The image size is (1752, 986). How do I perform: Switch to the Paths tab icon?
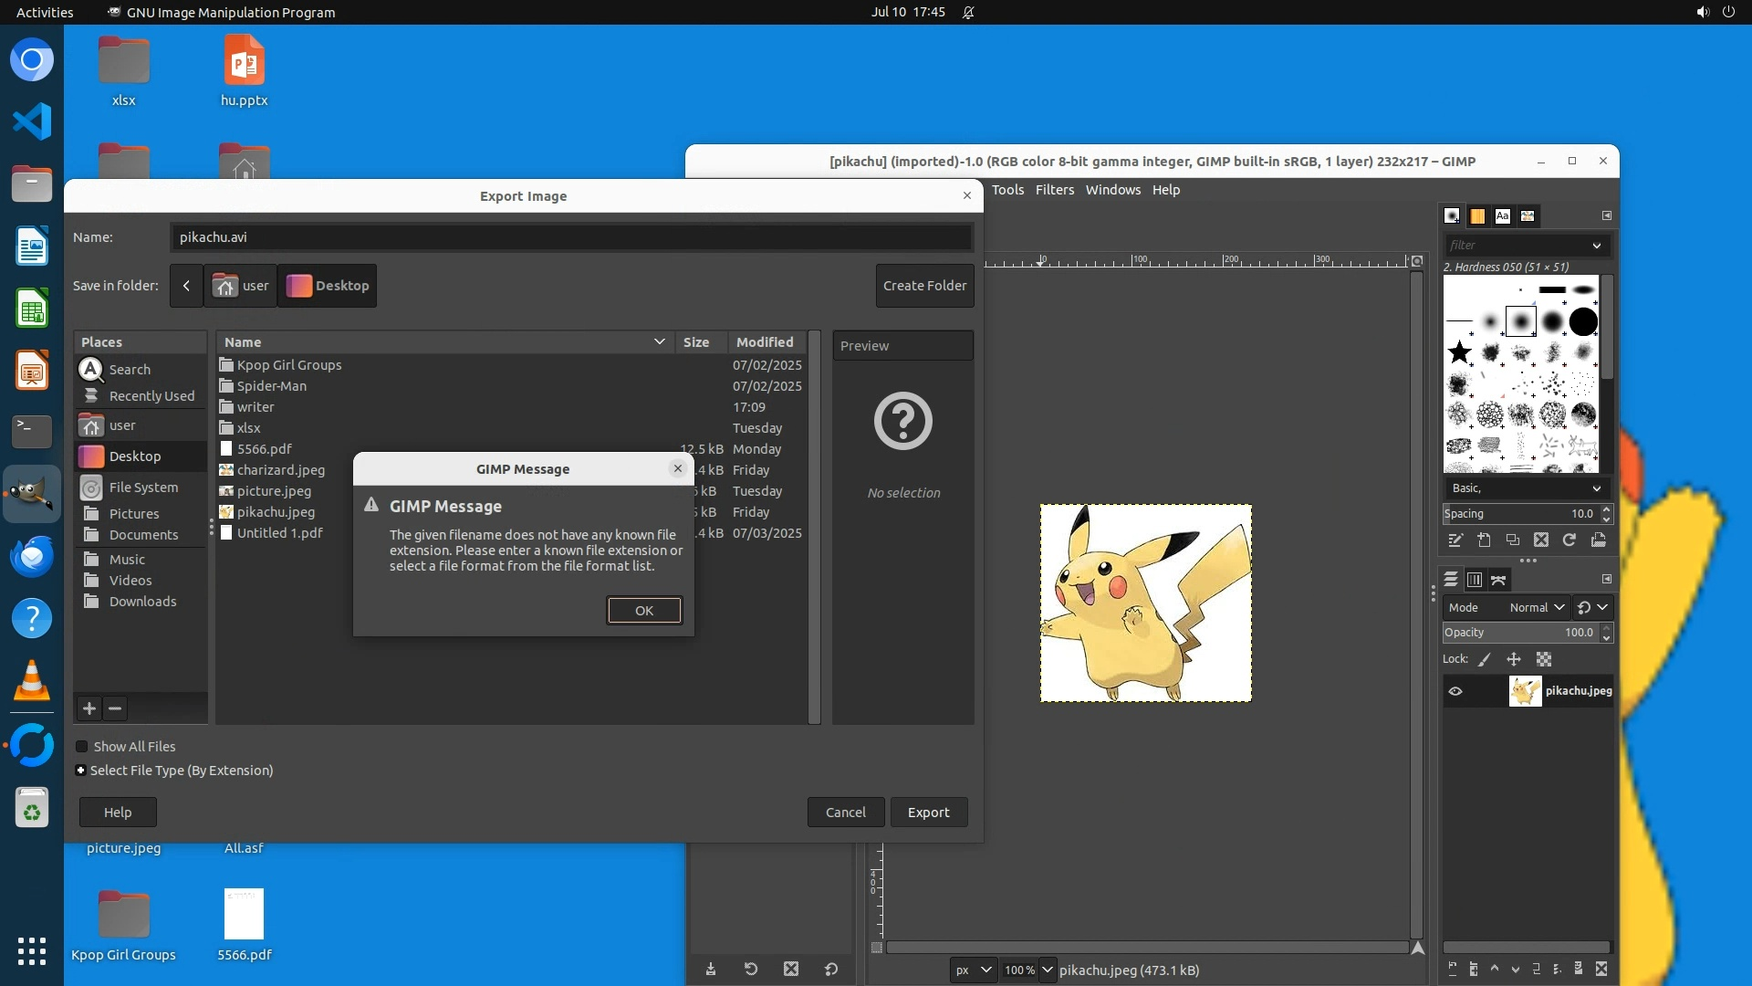tap(1498, 580)
